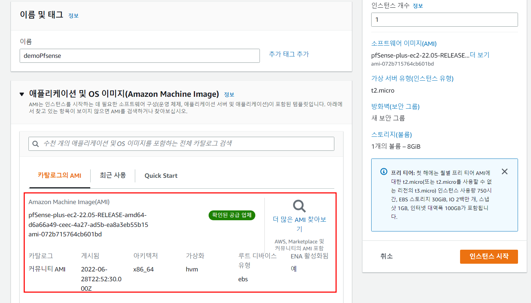Click the hvm virtualization value
Viewport: 531px width, 303px height.
point(192,269)
